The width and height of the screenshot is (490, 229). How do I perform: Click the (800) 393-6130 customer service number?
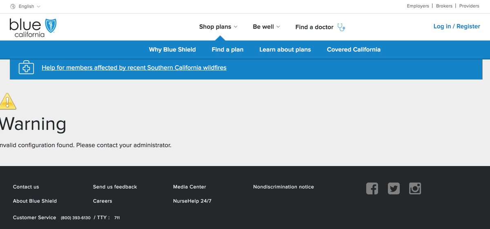[76, 218]
